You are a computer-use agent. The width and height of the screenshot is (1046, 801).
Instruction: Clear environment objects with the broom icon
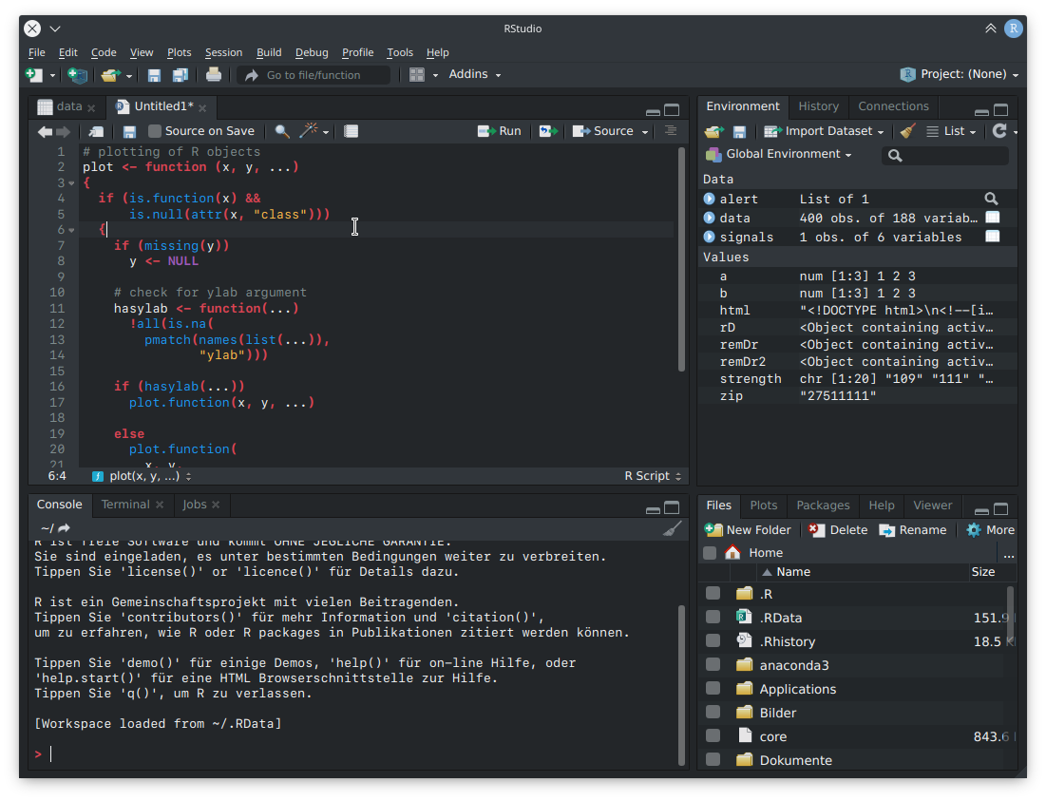(x=908, y=131)
